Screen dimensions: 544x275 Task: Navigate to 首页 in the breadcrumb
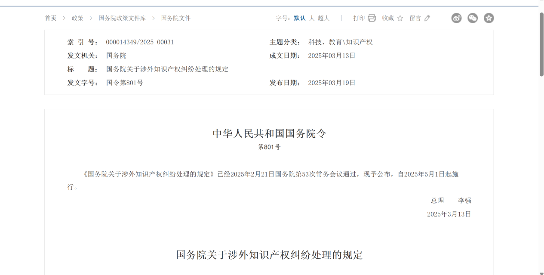click(50, 18)
